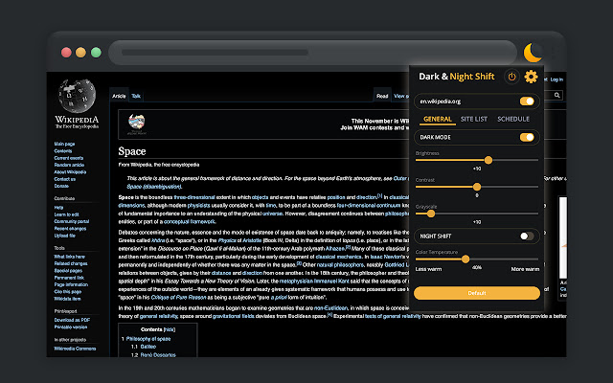Collapse contents with the hide link

[x=170, y=329]
